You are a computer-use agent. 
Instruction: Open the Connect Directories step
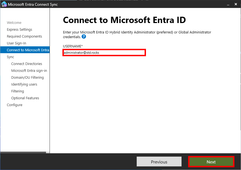(27, 64)
